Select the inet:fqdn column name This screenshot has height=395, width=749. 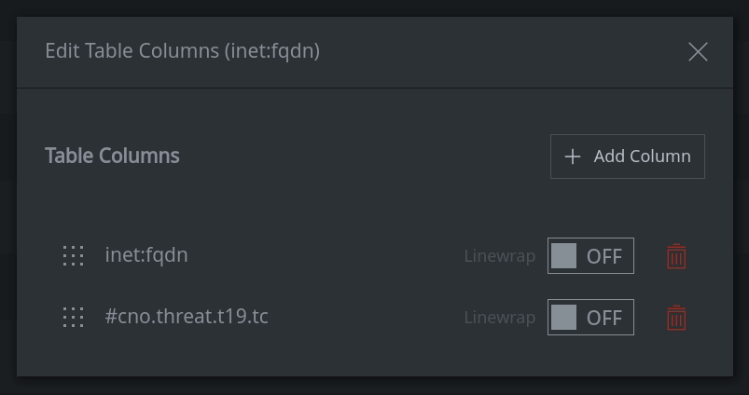[x=146, y=254]
